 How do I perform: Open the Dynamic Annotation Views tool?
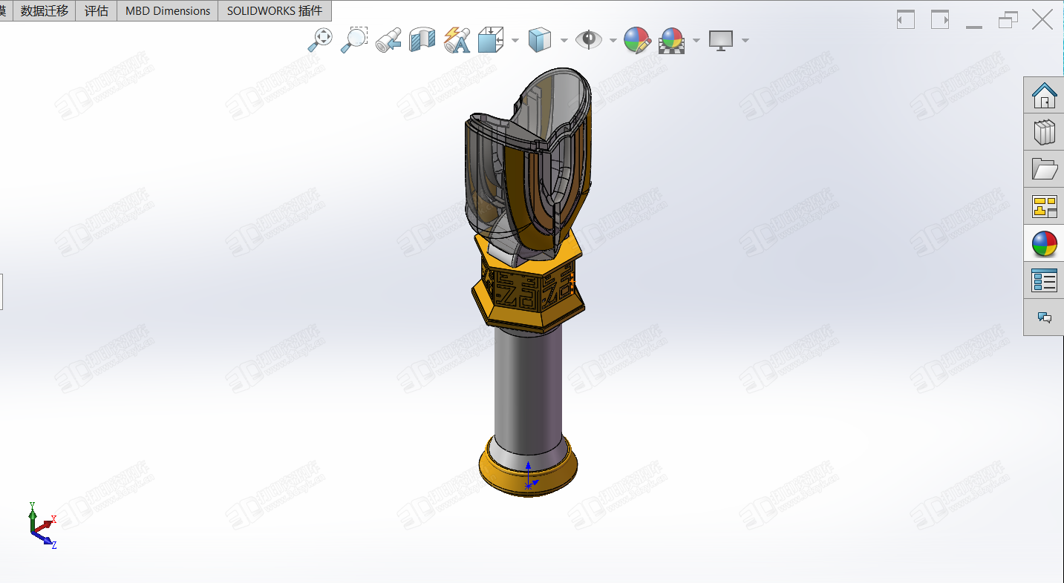pyautogui.click(x=457, y=40)
